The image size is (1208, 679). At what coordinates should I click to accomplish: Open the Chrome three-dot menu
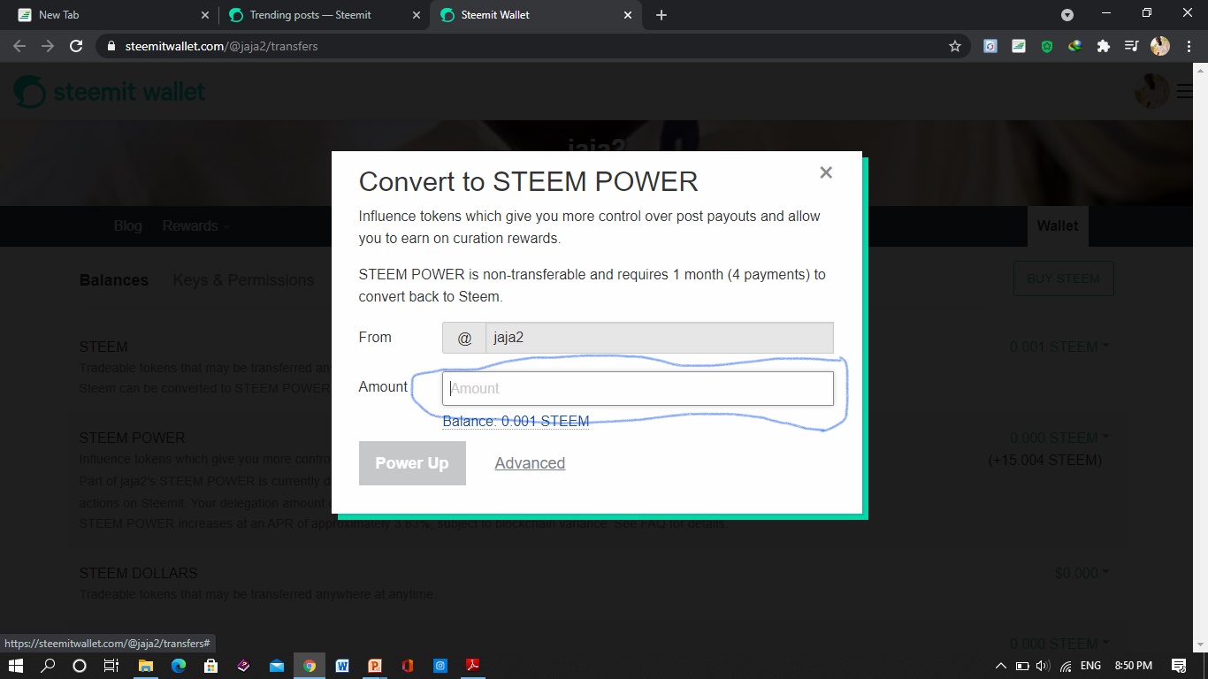(1188, 45)
